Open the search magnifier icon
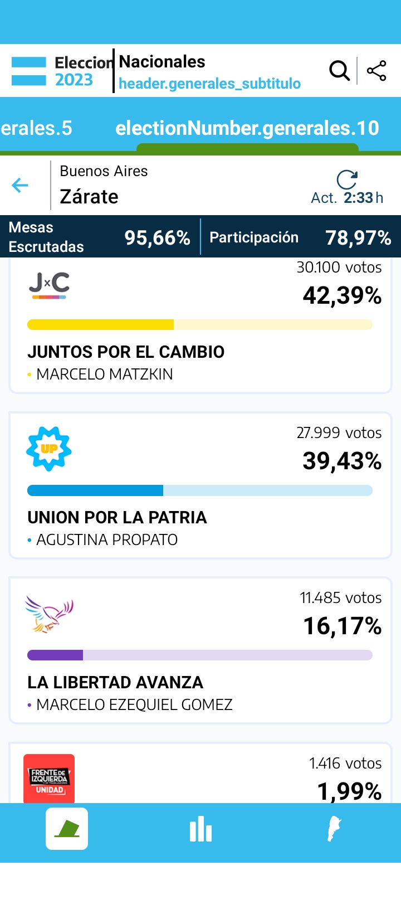 click(339, 71)
